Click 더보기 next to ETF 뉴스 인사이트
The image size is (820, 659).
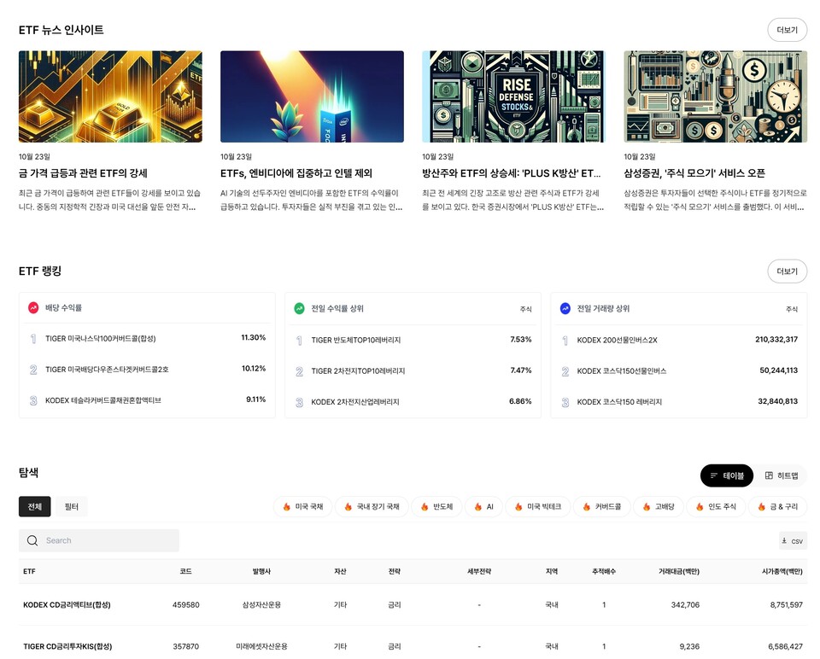pos(786,30)
